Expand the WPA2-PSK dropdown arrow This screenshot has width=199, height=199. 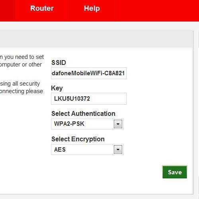(x=118, y=124)
